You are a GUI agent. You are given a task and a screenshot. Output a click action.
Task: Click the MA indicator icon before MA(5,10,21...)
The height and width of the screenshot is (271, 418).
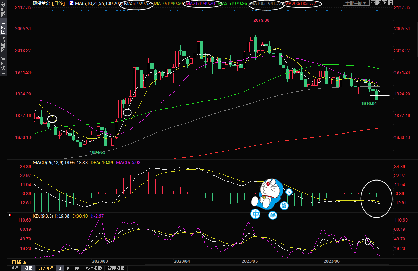tap(72, 3)
